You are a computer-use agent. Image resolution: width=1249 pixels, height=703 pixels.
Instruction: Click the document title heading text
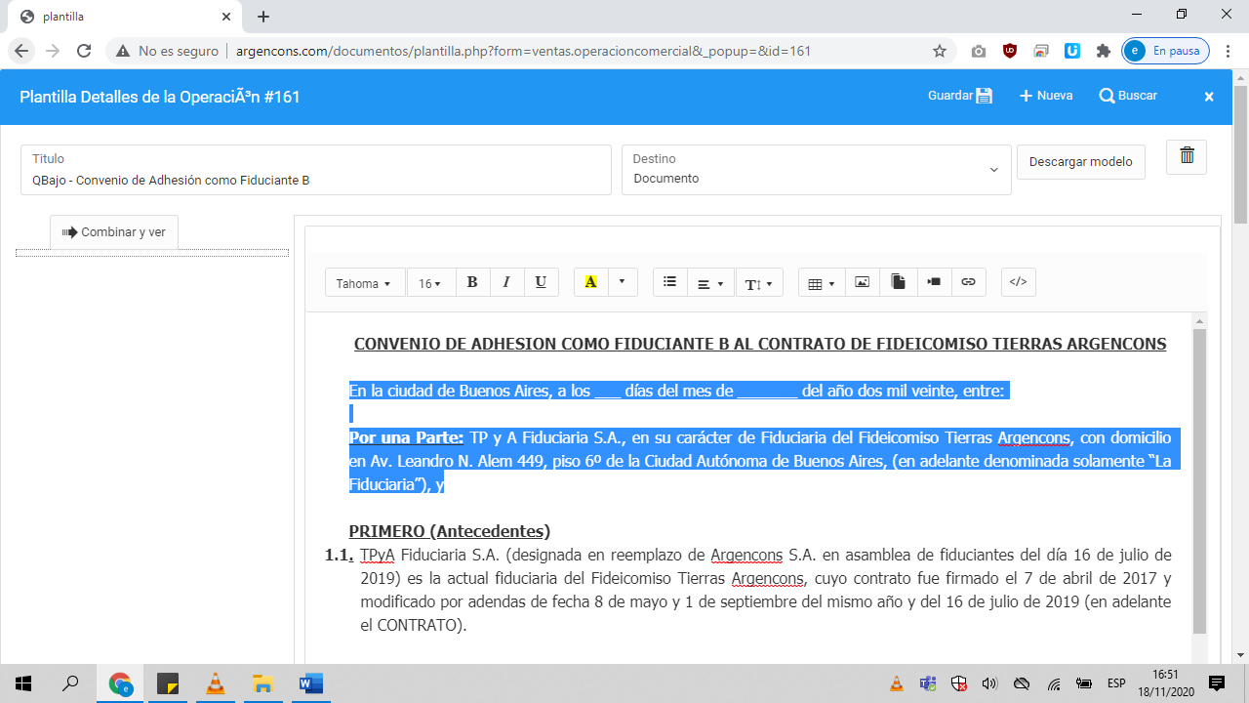coord(760,344)
